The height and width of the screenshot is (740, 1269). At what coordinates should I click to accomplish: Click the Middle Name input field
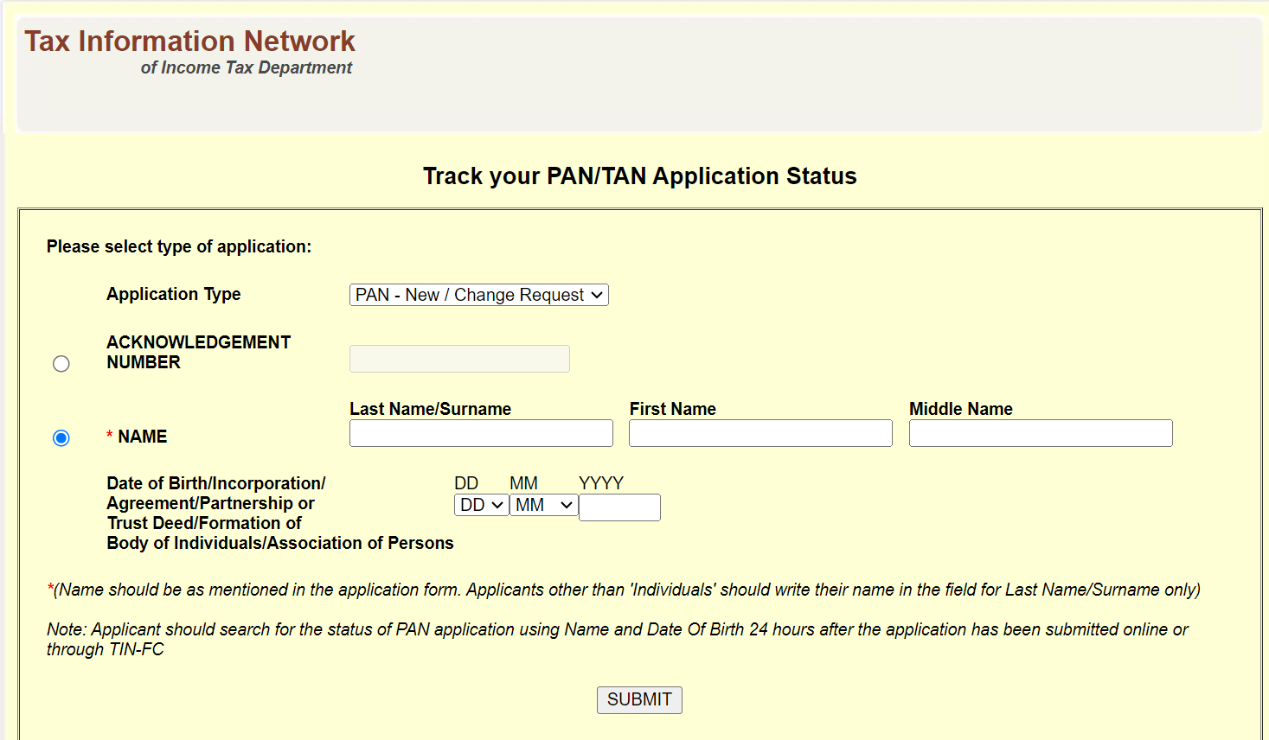1040,432
